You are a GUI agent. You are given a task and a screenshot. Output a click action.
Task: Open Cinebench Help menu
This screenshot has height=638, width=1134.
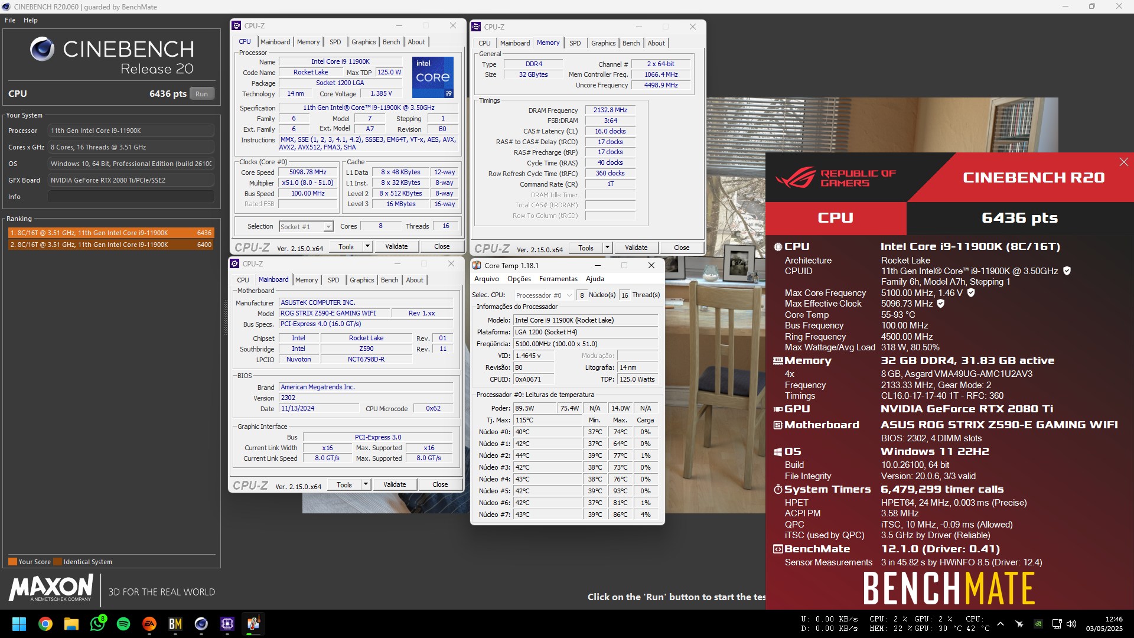(31, 20)
